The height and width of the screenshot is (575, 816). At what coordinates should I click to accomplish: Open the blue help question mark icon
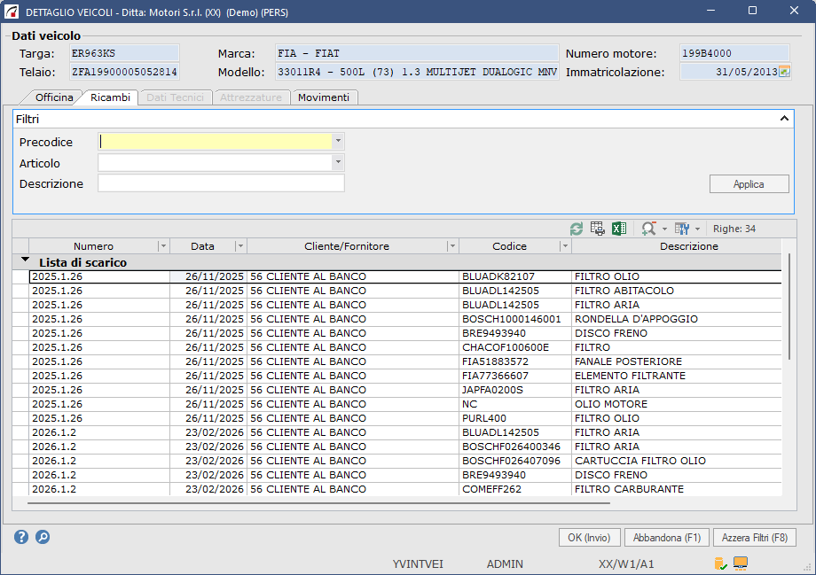(21, 537)
